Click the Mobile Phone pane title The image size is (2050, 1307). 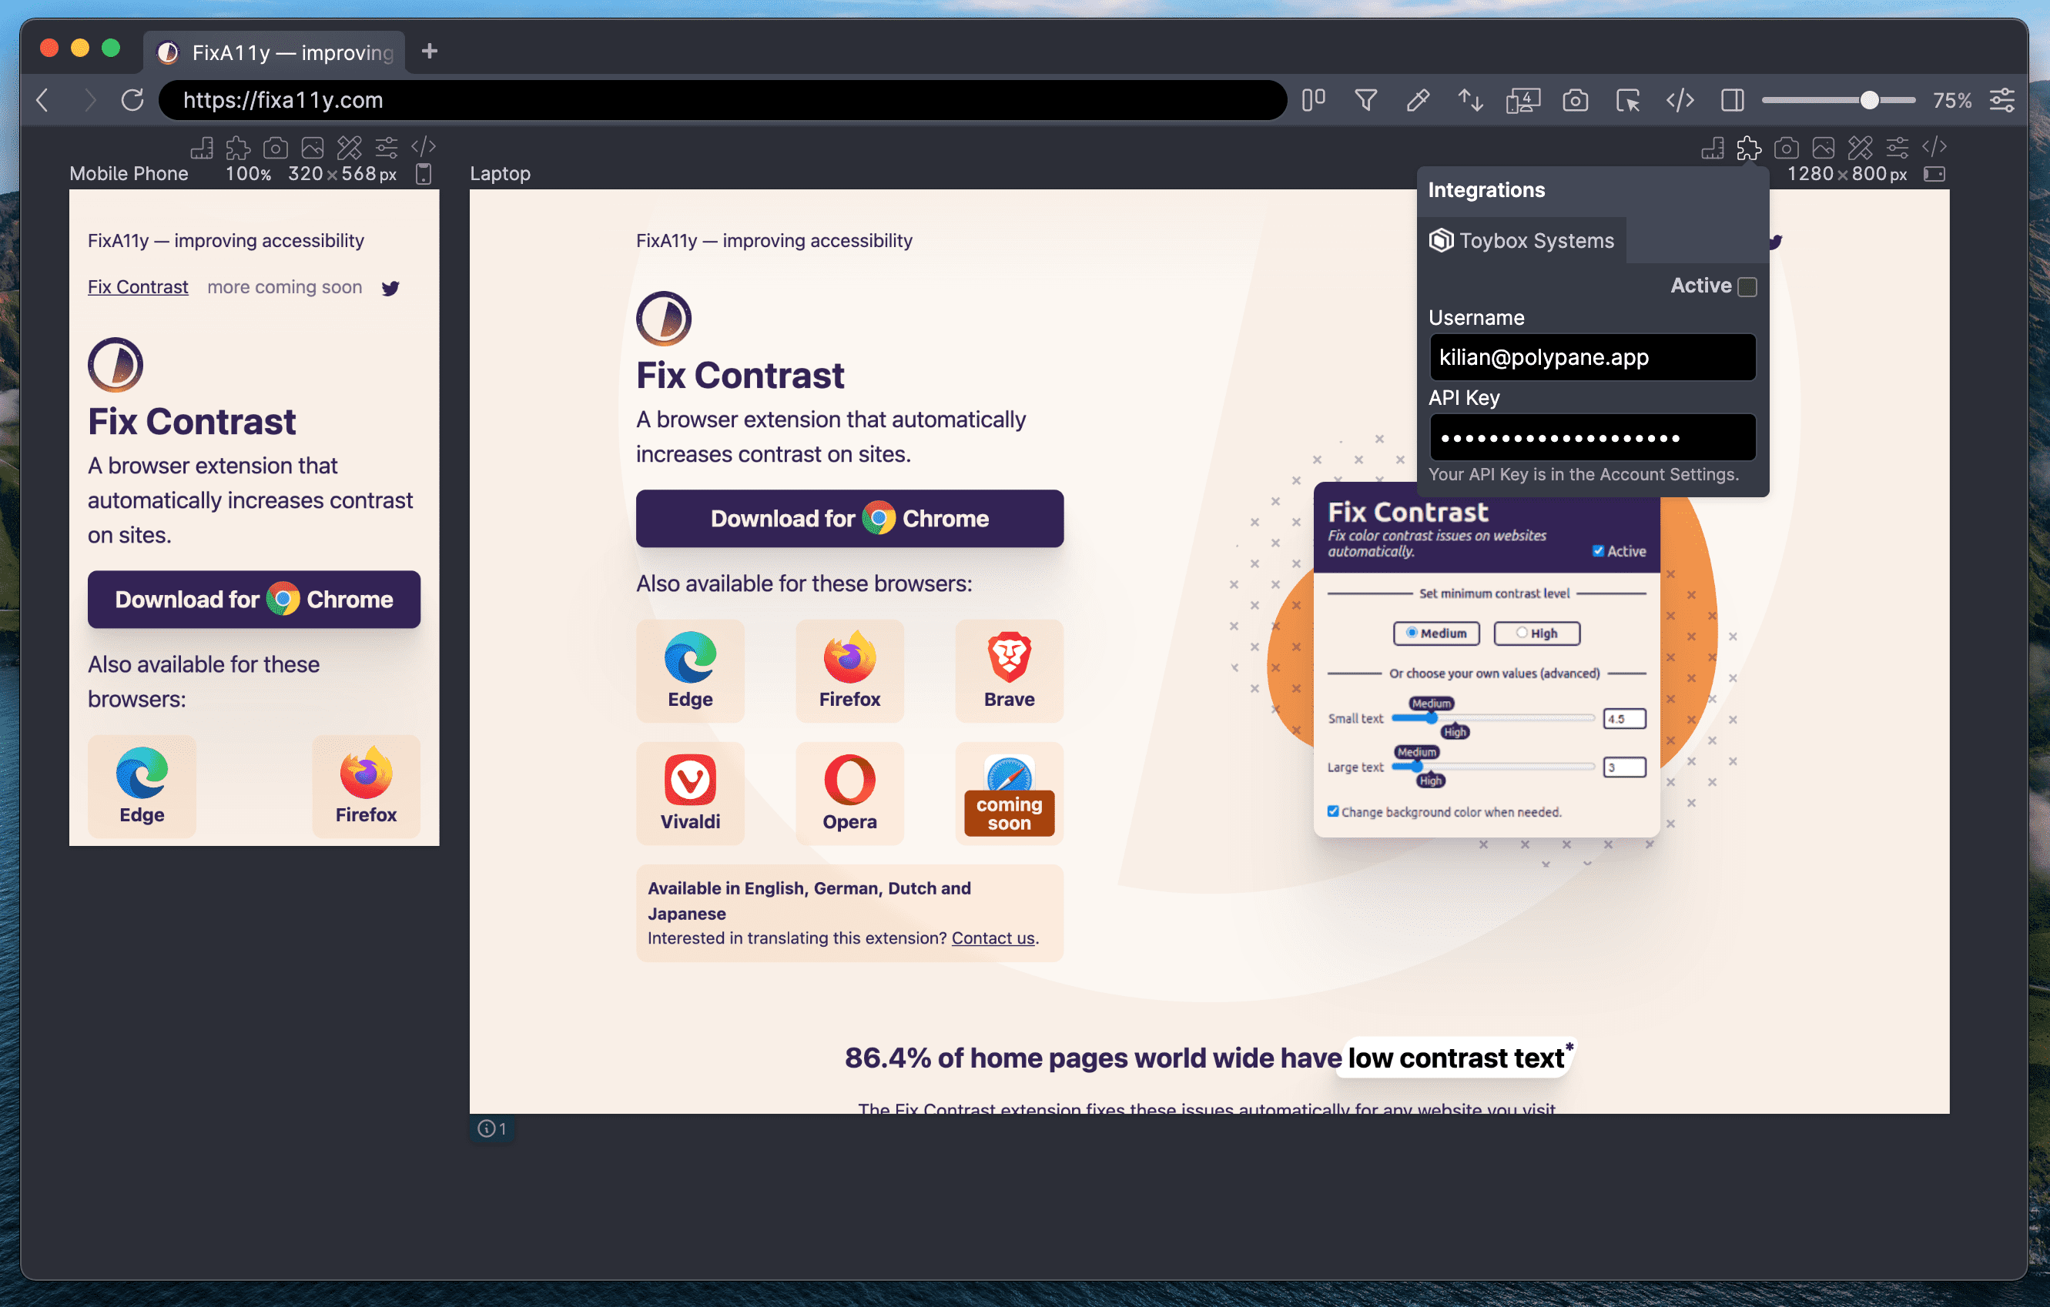click(x=129, y=174)
